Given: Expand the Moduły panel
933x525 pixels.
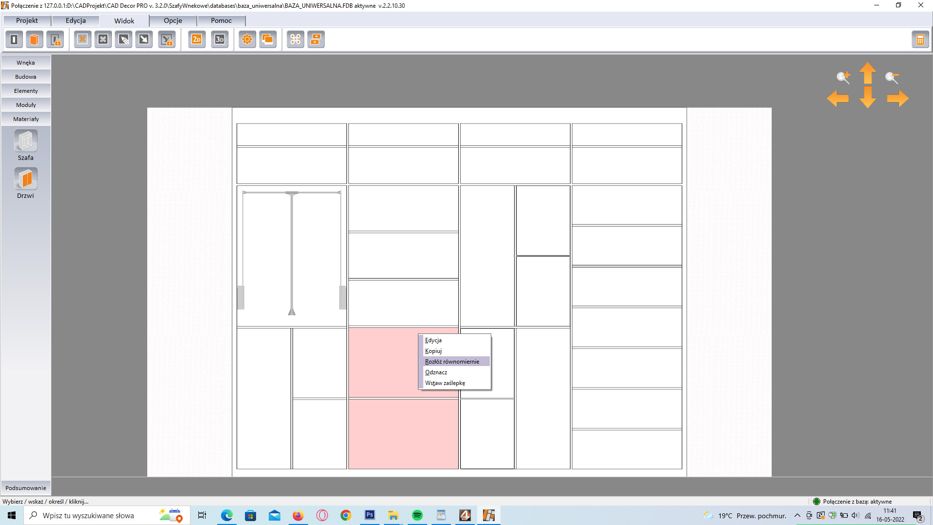Looking at the screenshot, I should coord(26,105).
